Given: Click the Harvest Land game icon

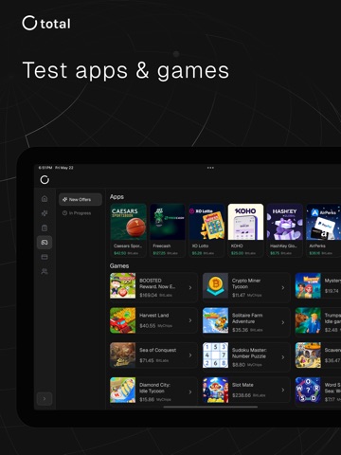Looking at the screenshot, I should coord(123,320).
